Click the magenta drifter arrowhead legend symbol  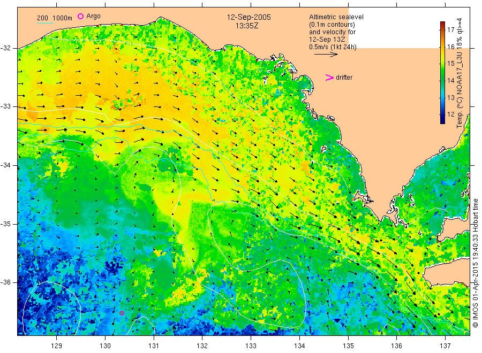pyautogui.click(x=329, y=78)
